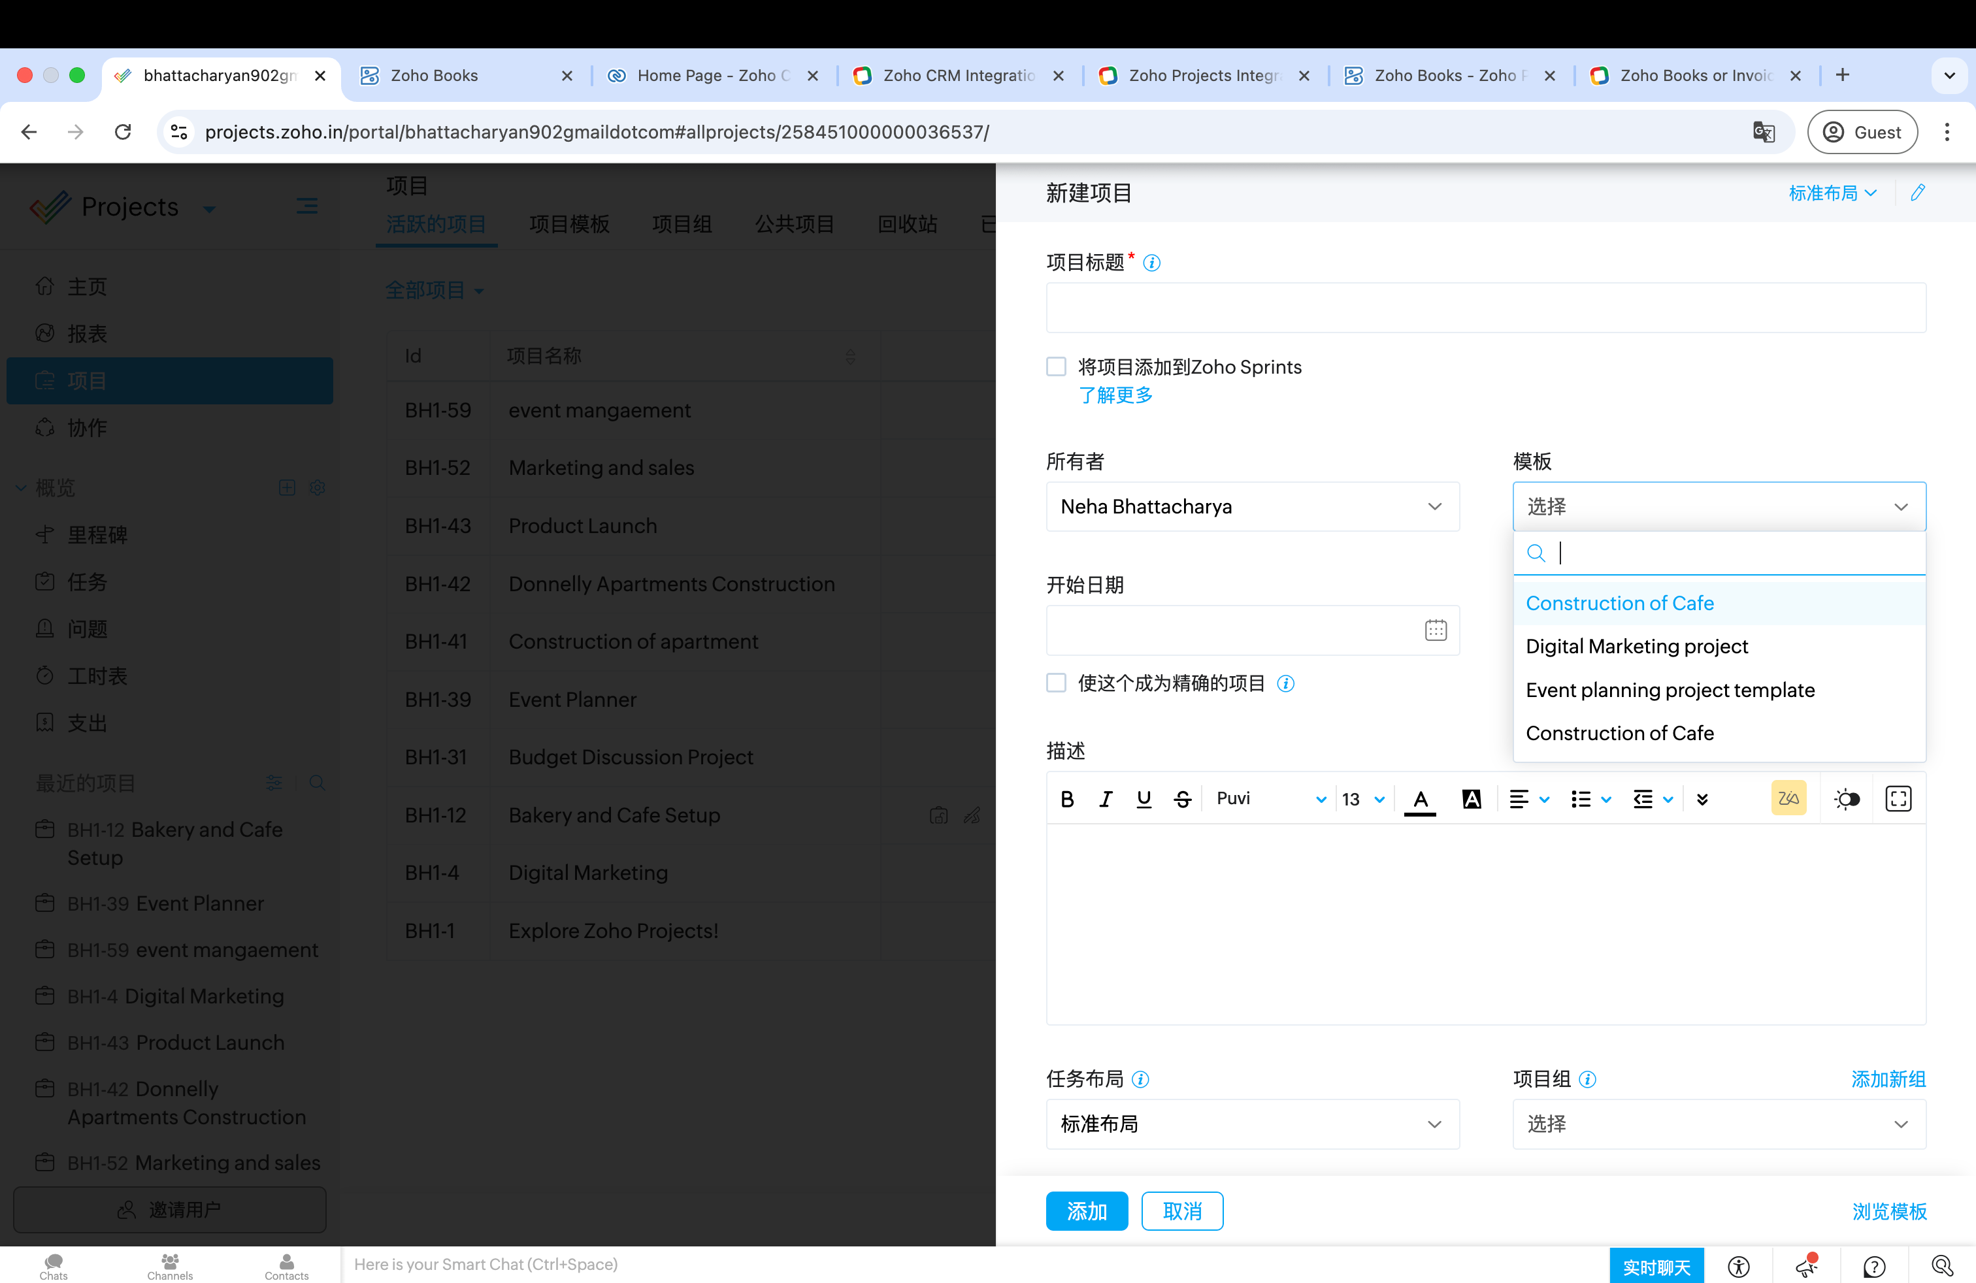The image size is (1976, 1283).
Task: Click the edit layout pencil icon
Action: [1917, 193]
